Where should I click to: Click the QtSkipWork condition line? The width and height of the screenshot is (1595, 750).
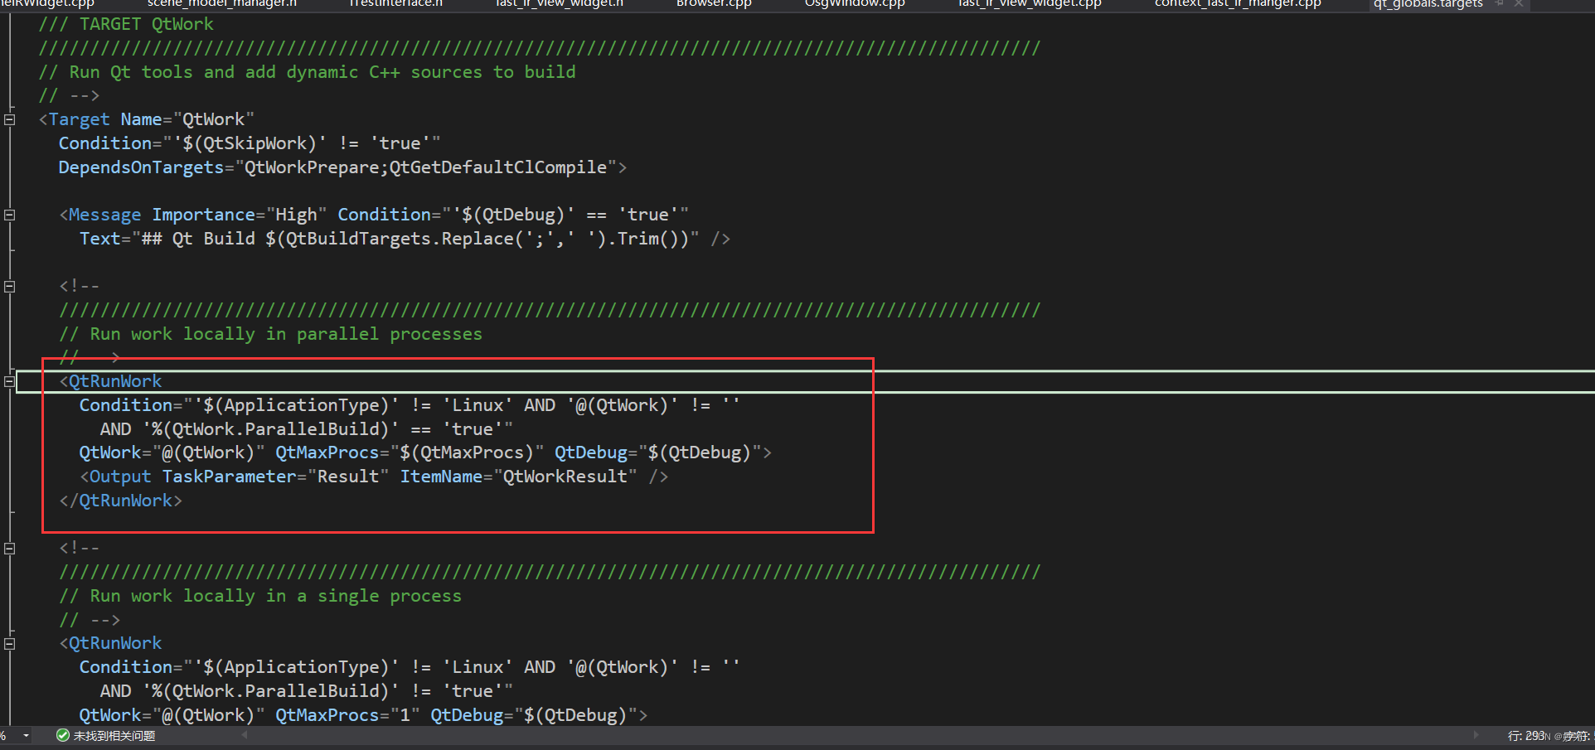pyautogui.click(x=250, y=143)
